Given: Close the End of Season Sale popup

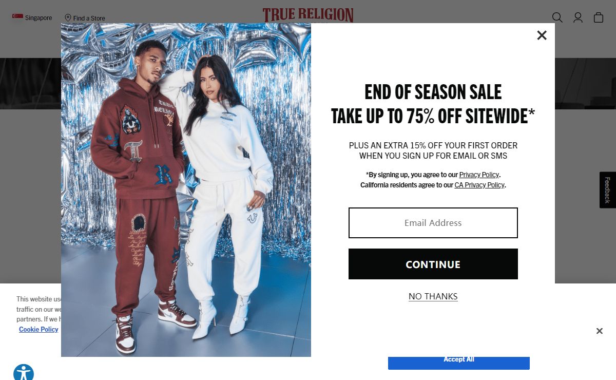Looking at the screenshot, I should 542,35.
